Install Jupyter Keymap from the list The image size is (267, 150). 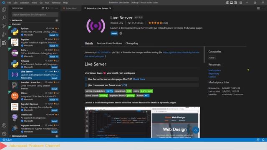click(55, 110)
